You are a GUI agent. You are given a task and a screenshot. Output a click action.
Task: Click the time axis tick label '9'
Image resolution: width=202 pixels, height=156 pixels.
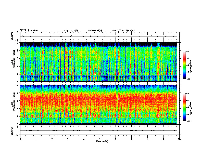pyautogui.click(x=163, y=139)
